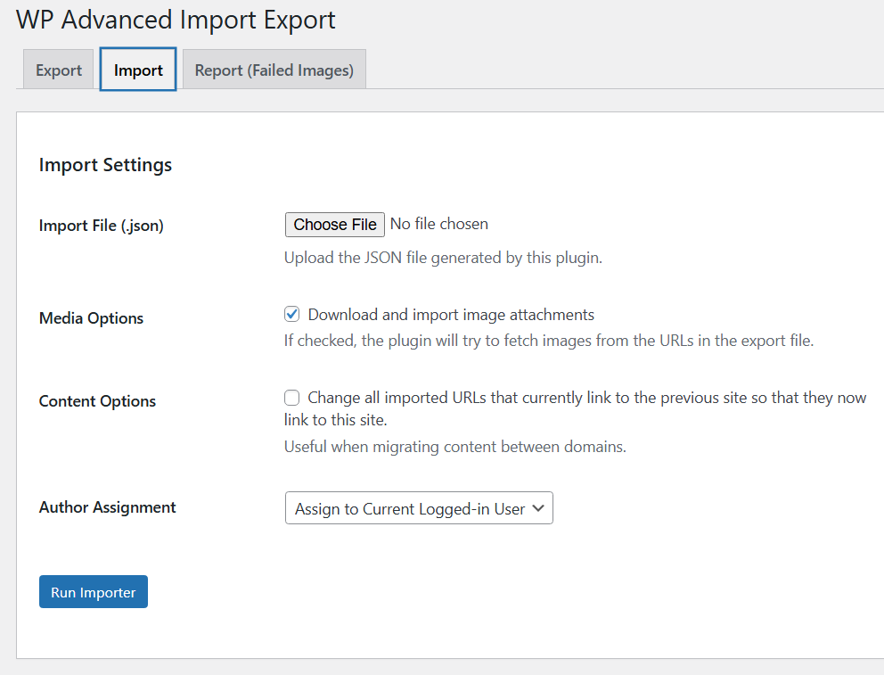Viewport: 884px width, 675px height.
Task: Select the Import tab
Action: 138,70
